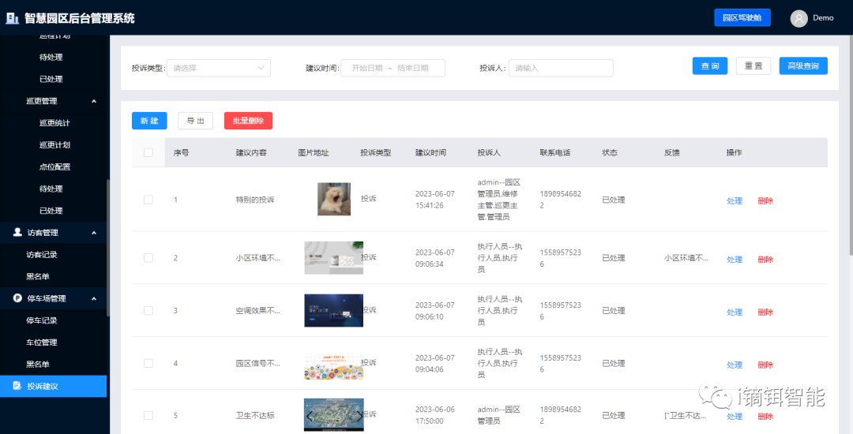Viewport: 853px width, 434px height.
Task: Click the previous arrow on row 5 image
Action: pos(310,416)
